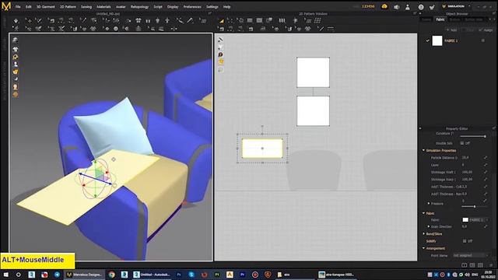Open the user account icon
The width and height of the screenshot is (498, 280).
[408, 7]
